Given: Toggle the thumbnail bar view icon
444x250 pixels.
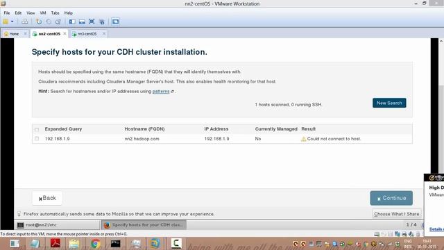Looking at the screenshot, I should click(82, 22).
